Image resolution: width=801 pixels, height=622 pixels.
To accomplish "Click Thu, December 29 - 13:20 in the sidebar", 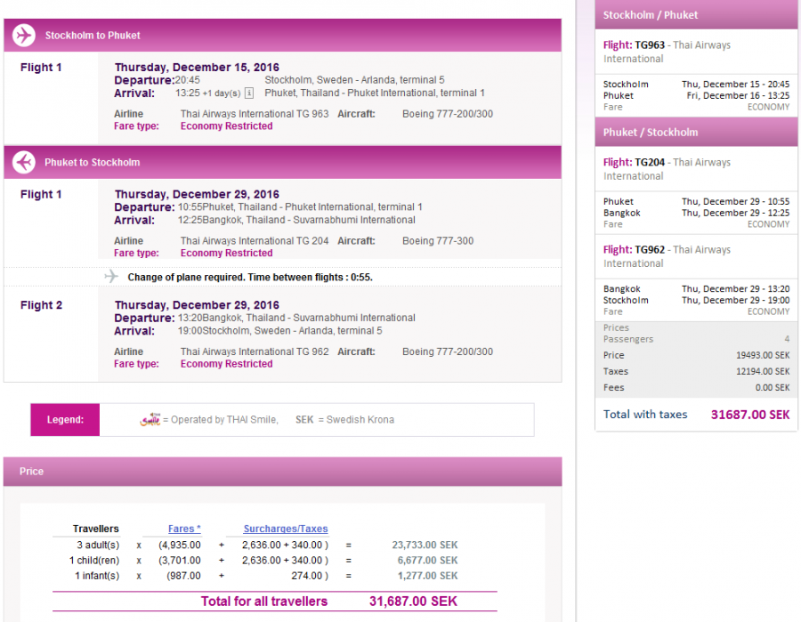I will point(736,289).
